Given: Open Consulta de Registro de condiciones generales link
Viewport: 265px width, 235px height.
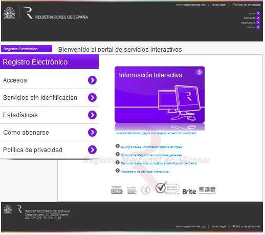Looking at the screenshot, I should 151,155.
